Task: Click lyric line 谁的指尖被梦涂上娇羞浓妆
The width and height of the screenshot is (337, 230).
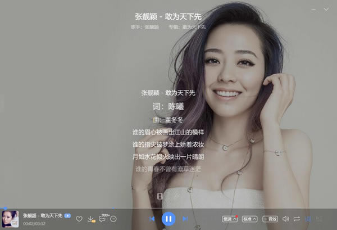Action: [168, 145]
